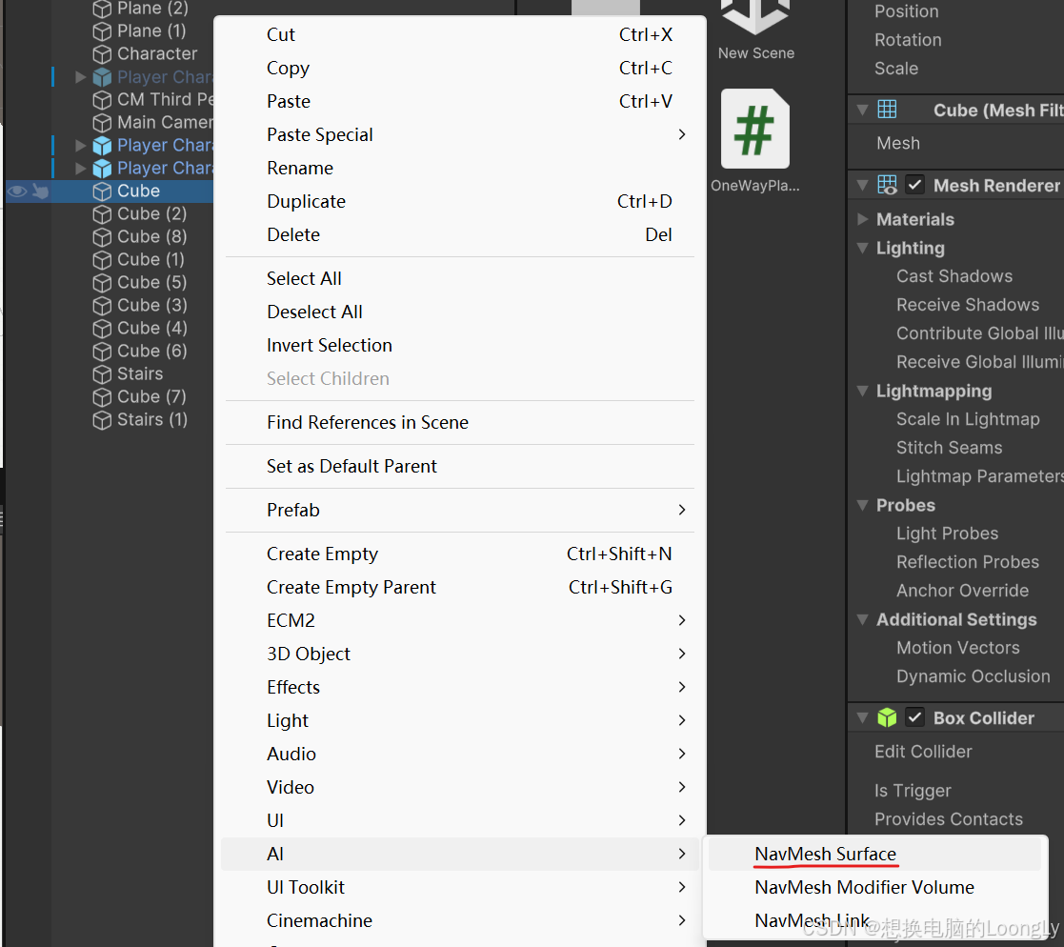Image resolution: width=1064 pixels, height=947 pixels.
Task: Click the Cube (6) object icon
Action: coord(102,352)
